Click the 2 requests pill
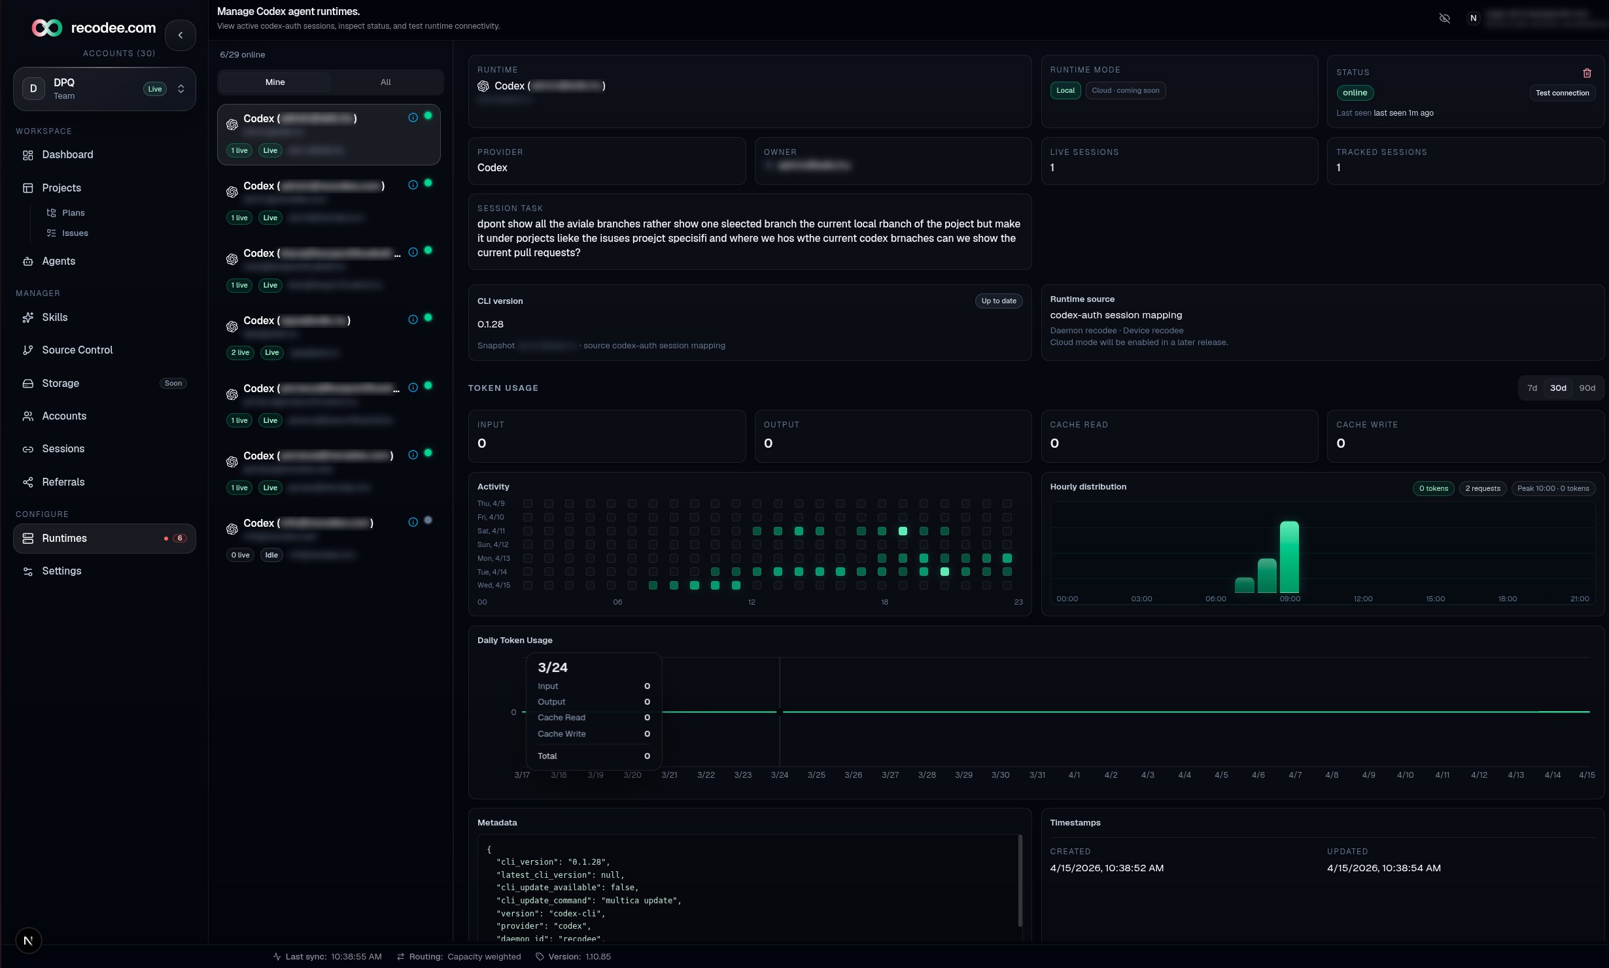 click(1483, 489)
